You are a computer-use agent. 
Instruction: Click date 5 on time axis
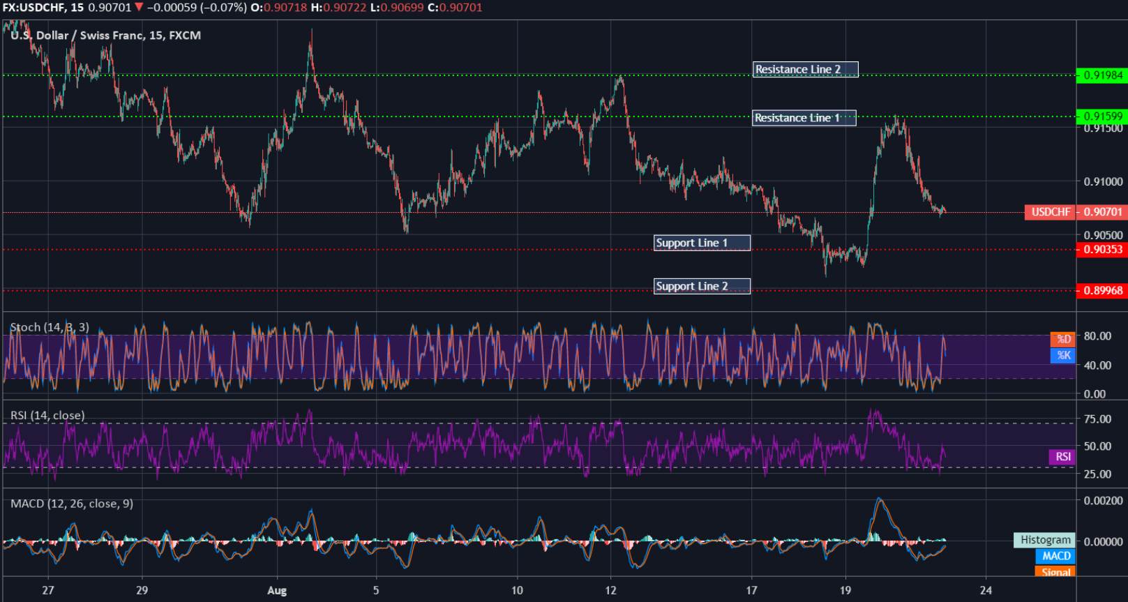pyautogui.click(x=376, y=590)
